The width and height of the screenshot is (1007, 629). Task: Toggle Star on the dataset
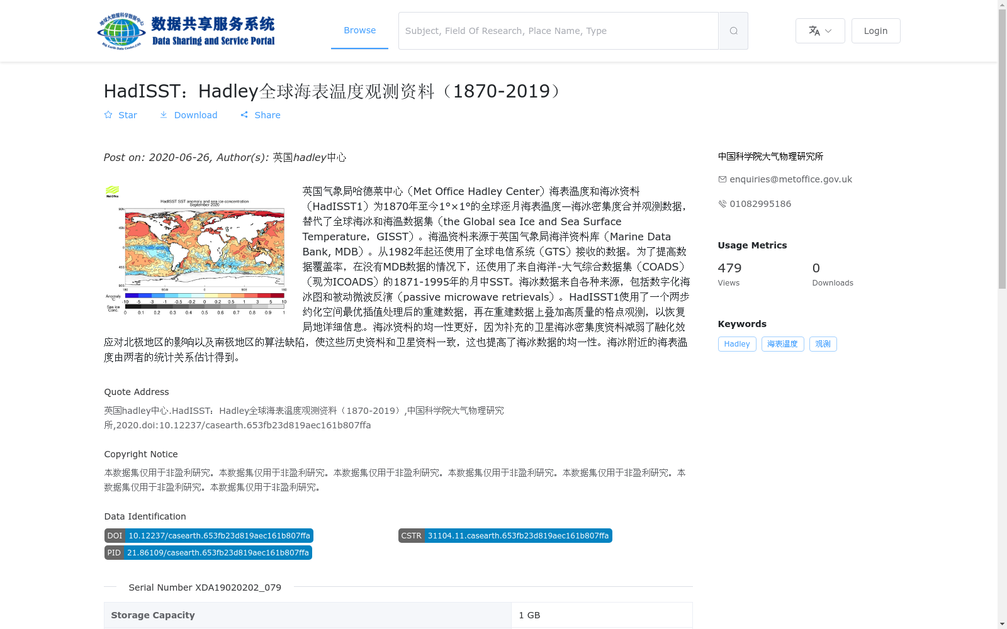pos(121,114)
